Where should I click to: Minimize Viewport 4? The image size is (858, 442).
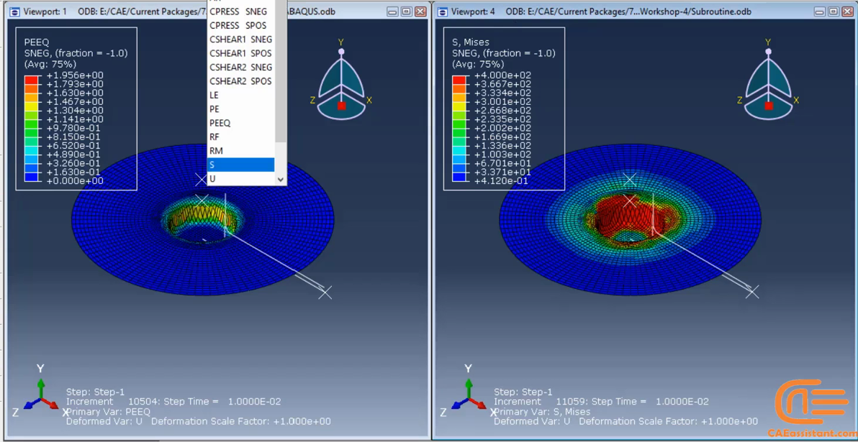tap(819, 11)
